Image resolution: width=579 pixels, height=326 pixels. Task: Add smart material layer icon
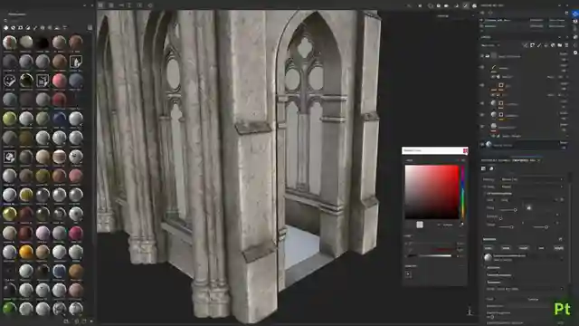pyautogui.click(x=553, y=45)
